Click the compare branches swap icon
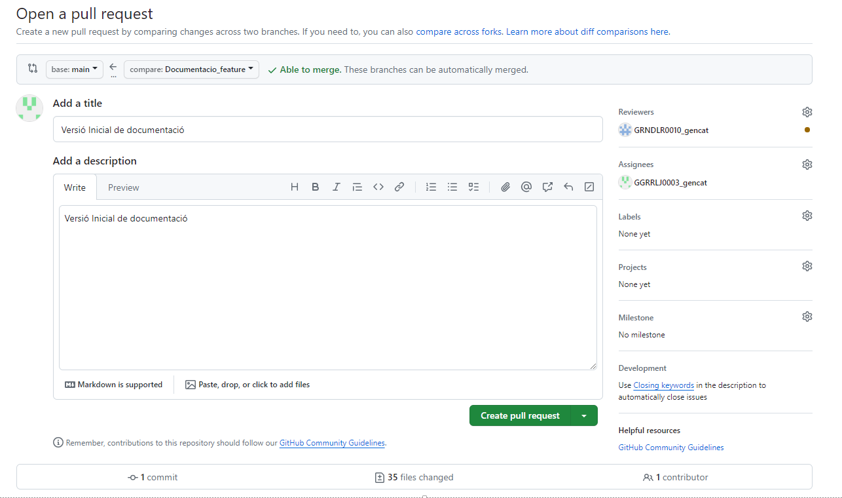The image size is (842, 498). click(33, 68)
